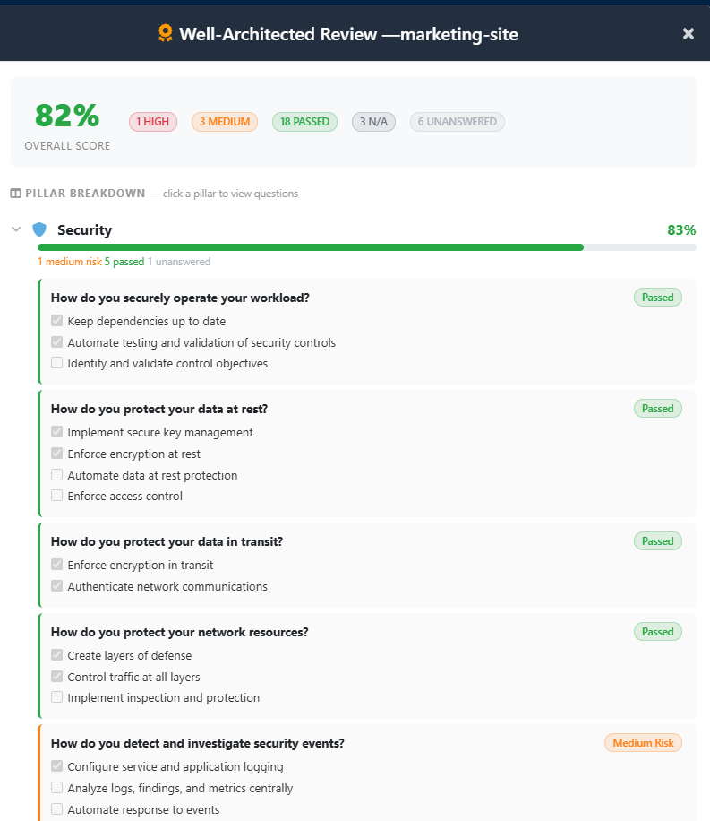Close the Well-Architected Review dialog
This screenshot has height=821, width=710.
point(688,34)
